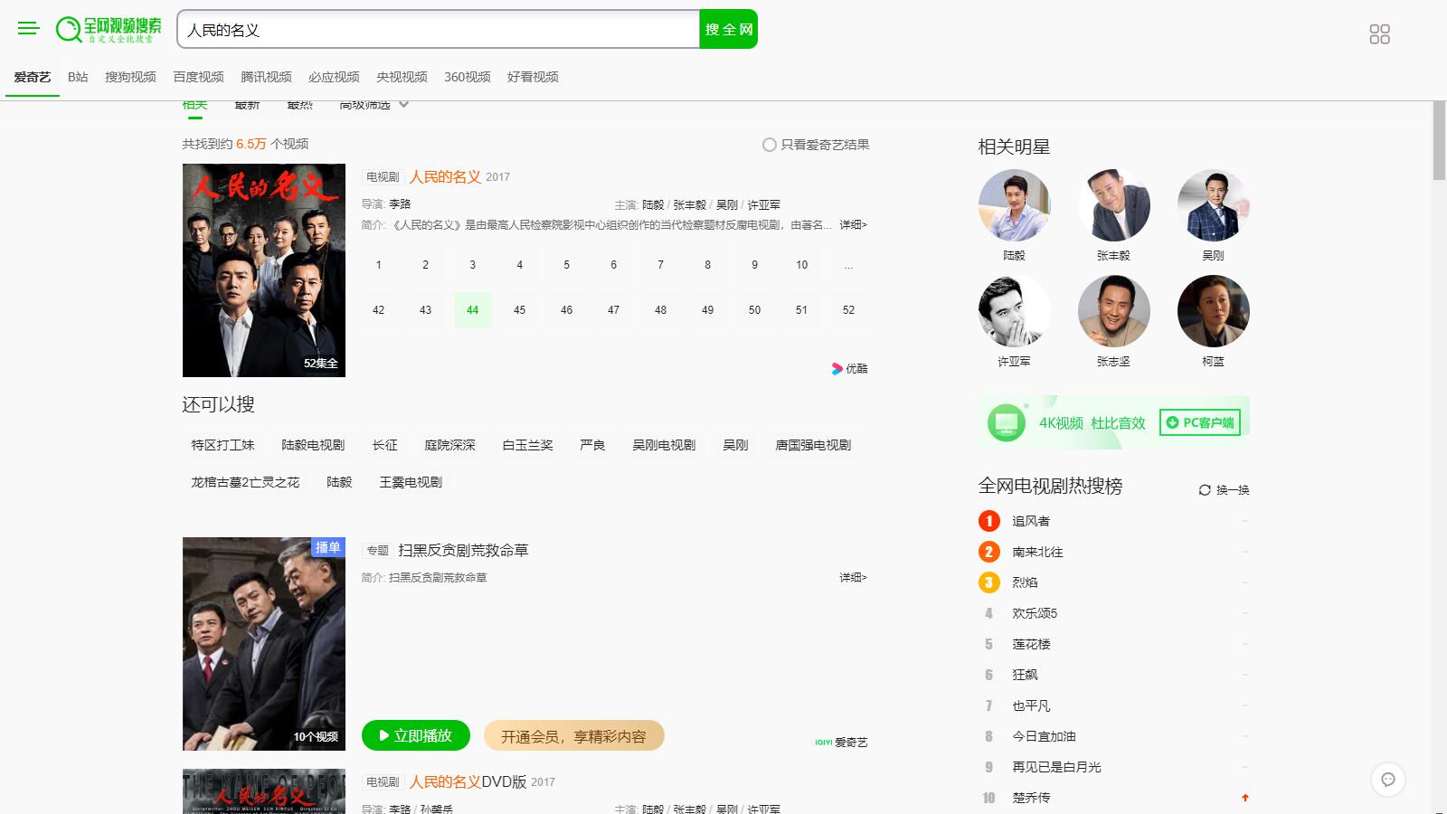
Task: Click the green monitor 4K视频 icon
Action: pos(1006,422)
